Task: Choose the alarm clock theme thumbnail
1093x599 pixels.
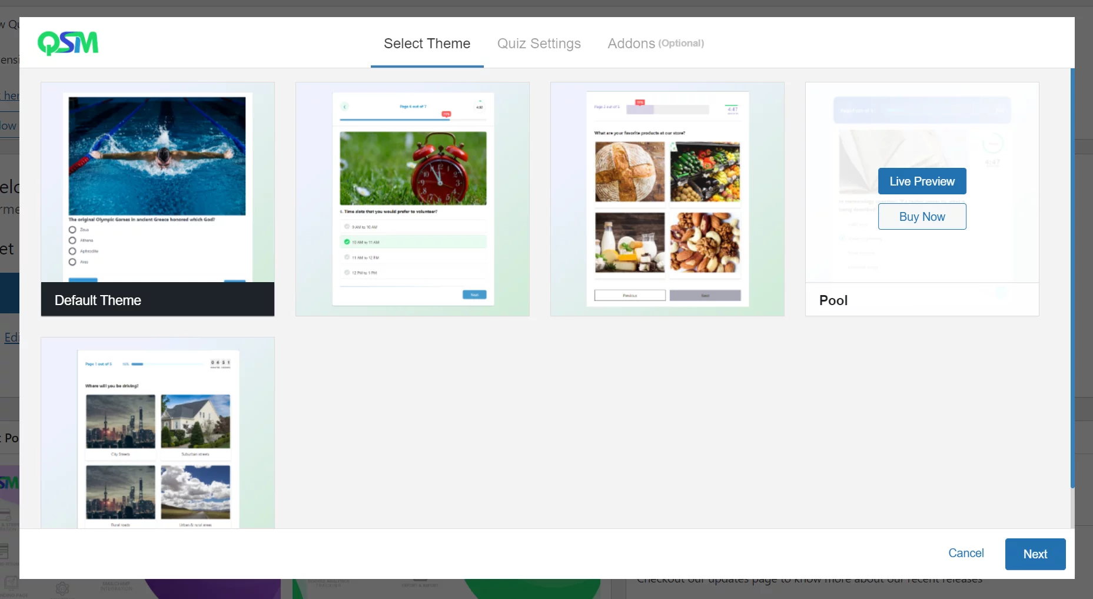Action: click(413, 199)
